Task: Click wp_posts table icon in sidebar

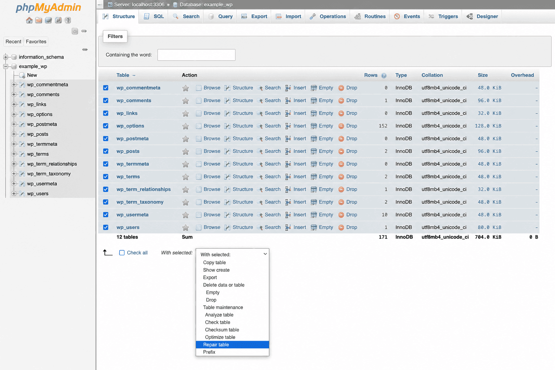Action: pos(22,134)
